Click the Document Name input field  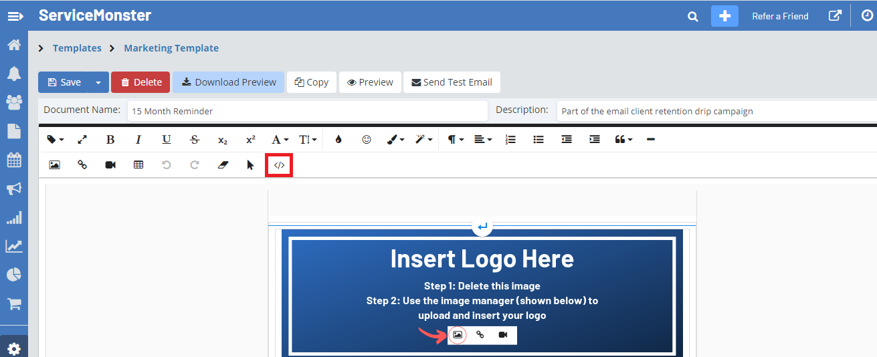(307, 111)
